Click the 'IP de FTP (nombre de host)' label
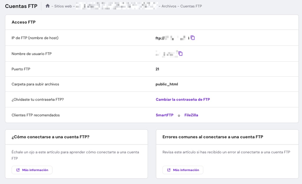 35,38
